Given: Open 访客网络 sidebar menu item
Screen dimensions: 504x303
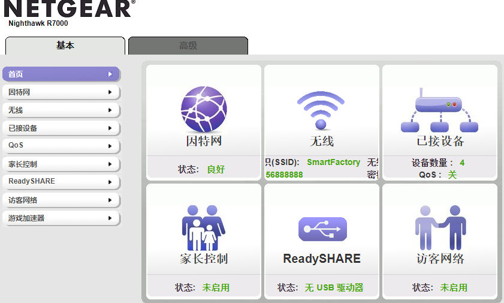Looking at the screenshot, I should click(61, 200).
